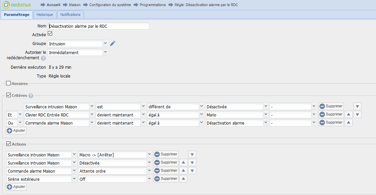Click Ajouter button under the criteria list

(16, 131)
